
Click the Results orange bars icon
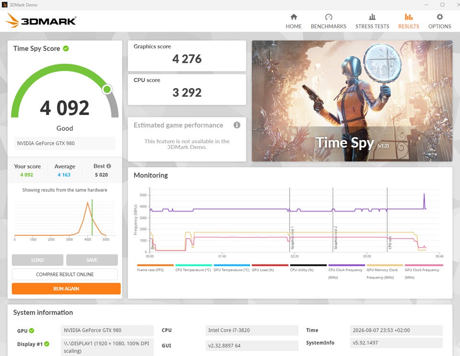pos(409,17)
